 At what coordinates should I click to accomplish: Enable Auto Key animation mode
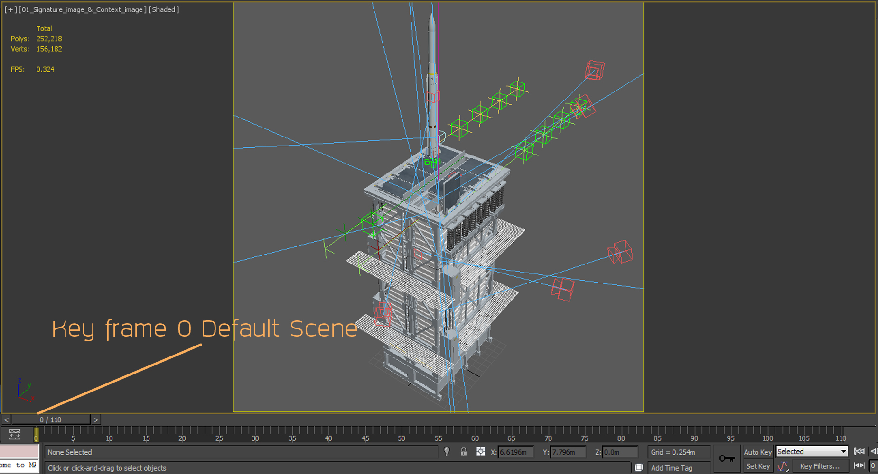click(757, 452)
